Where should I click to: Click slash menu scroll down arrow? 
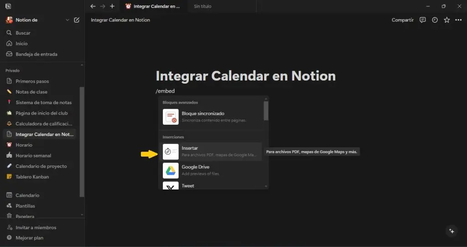(266, 186)
